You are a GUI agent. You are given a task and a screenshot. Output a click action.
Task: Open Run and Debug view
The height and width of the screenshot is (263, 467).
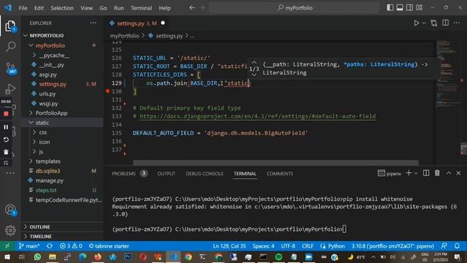pos(10,88)
